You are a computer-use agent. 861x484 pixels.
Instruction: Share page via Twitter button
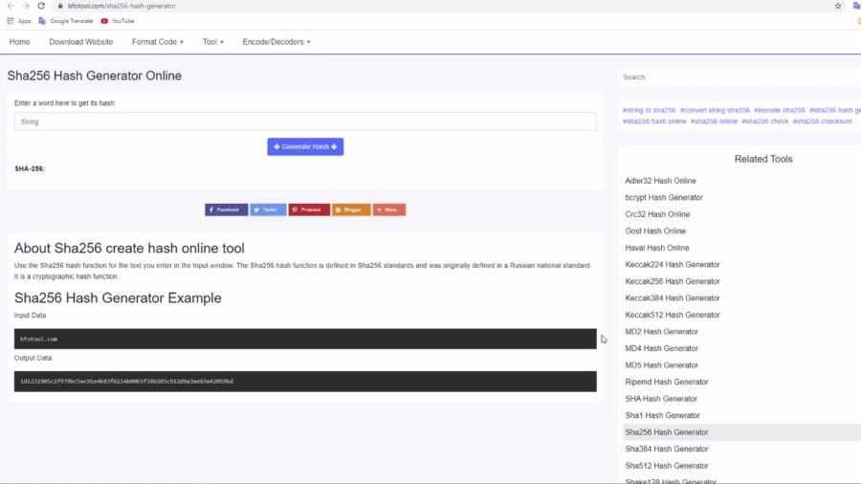268,209
